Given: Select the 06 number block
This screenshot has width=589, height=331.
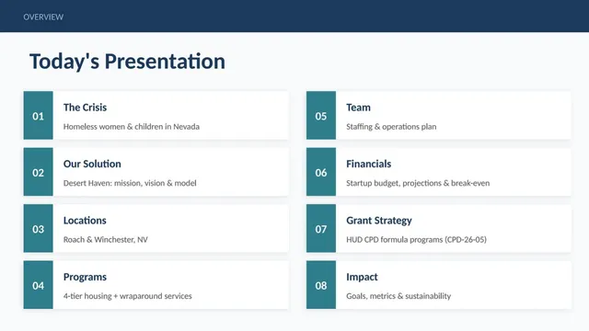Looking at the screenshot, I should tap(321, 172).
